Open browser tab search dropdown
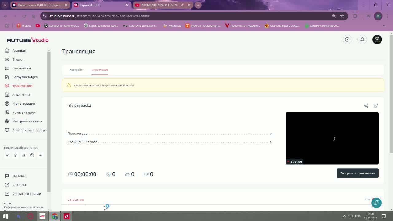Viewport: 393px width, 221px height. (5, 5)
